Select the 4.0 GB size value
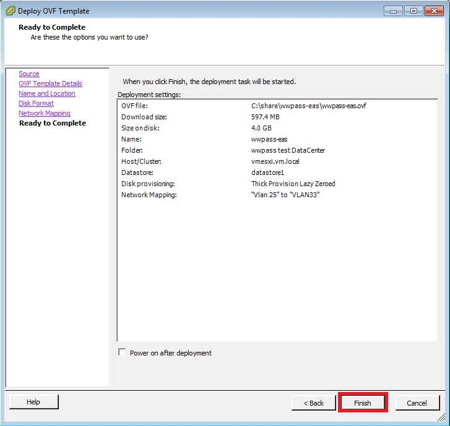The width and height of the screenshot is (450, 426). tap(261, 128)
